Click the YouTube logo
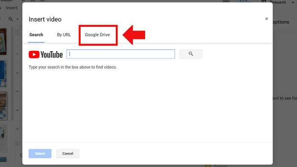 (46, 55)
